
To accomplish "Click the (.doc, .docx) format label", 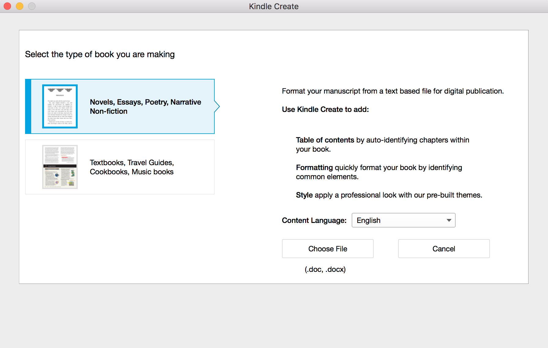I will 325,269.
